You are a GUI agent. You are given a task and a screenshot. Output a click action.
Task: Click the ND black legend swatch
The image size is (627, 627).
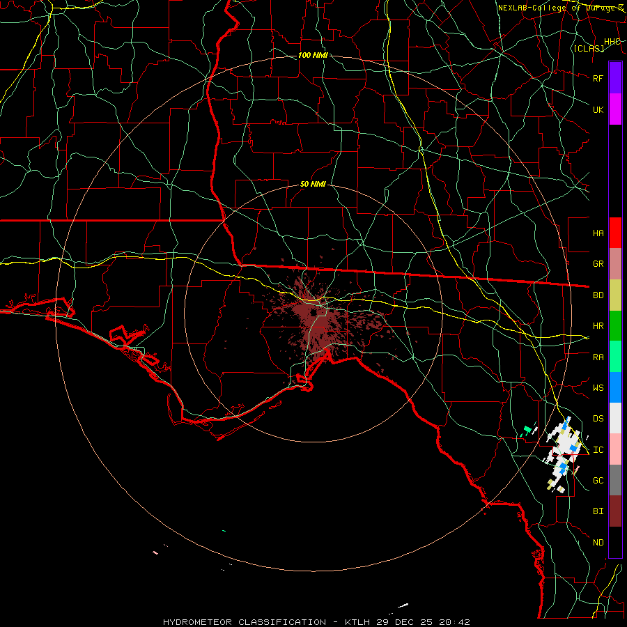tap(615, 542)
